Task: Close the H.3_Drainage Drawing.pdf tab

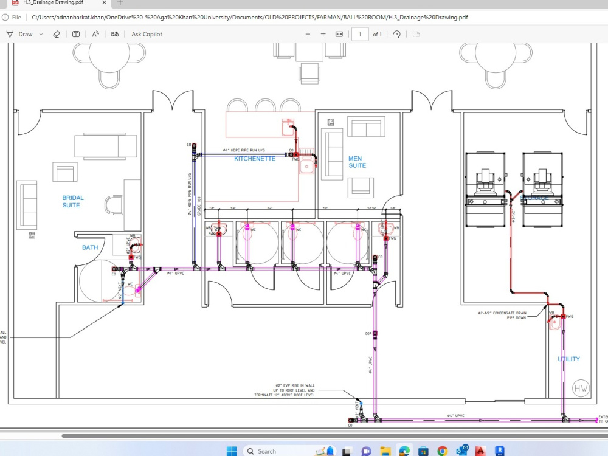Action: [104, 2]
